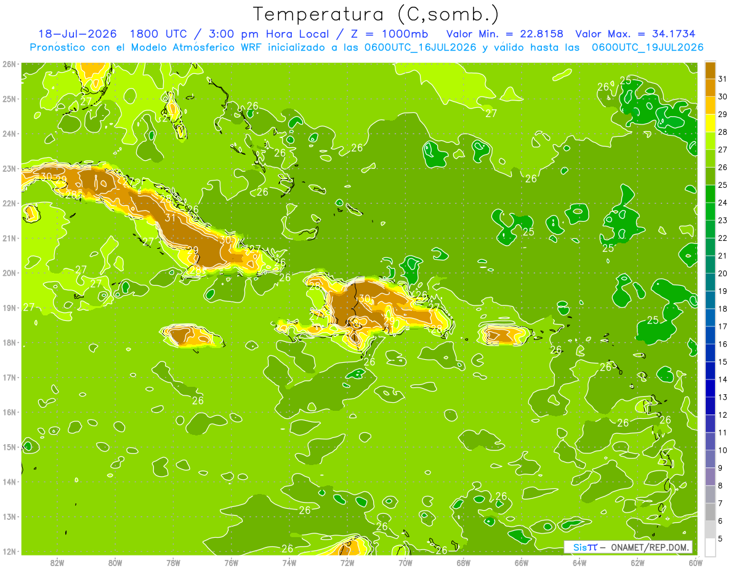This screenshot has width=739, height=571.
Task: Click the color scale label 10
Action: pos(723,450)
